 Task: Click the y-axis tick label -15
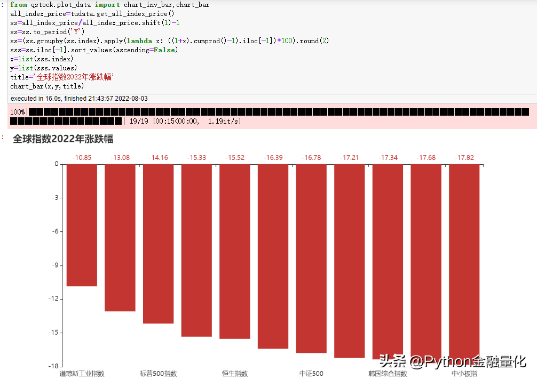[x=53, y=333]
